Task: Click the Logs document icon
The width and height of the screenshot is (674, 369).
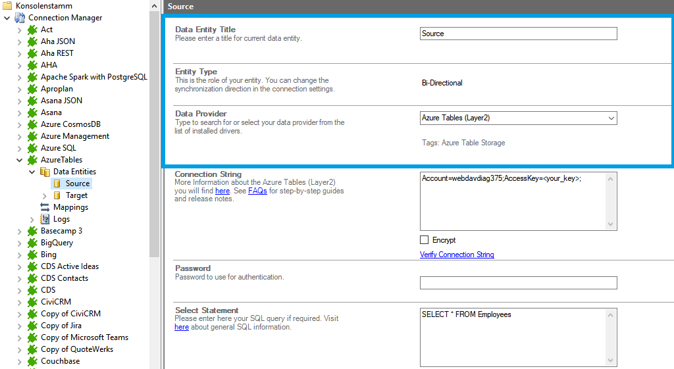Action: coord(45,219)
